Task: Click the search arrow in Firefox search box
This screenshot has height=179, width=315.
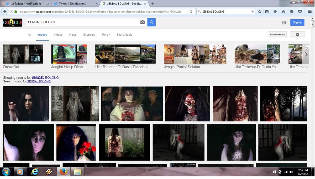Action: [x=252, y=12]
